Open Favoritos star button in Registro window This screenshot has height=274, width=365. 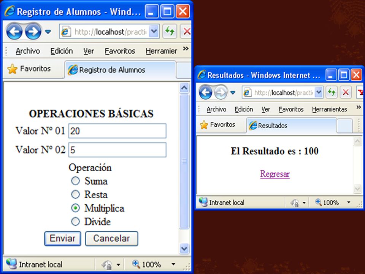[29, 69]
